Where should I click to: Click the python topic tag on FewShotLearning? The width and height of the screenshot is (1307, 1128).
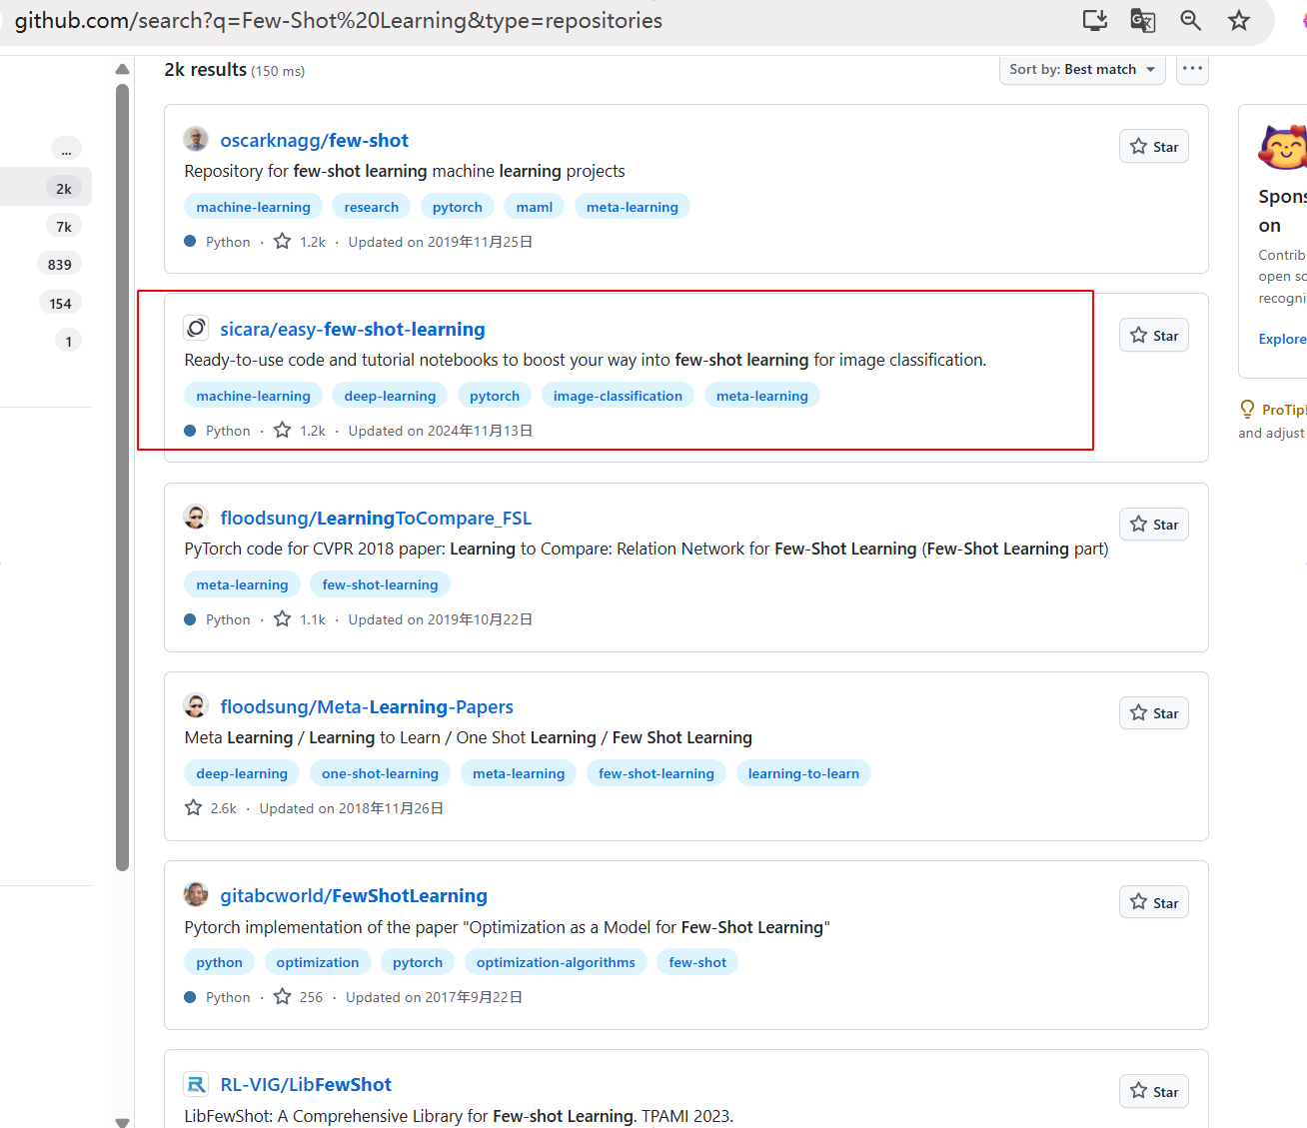(x=219, y=962)
